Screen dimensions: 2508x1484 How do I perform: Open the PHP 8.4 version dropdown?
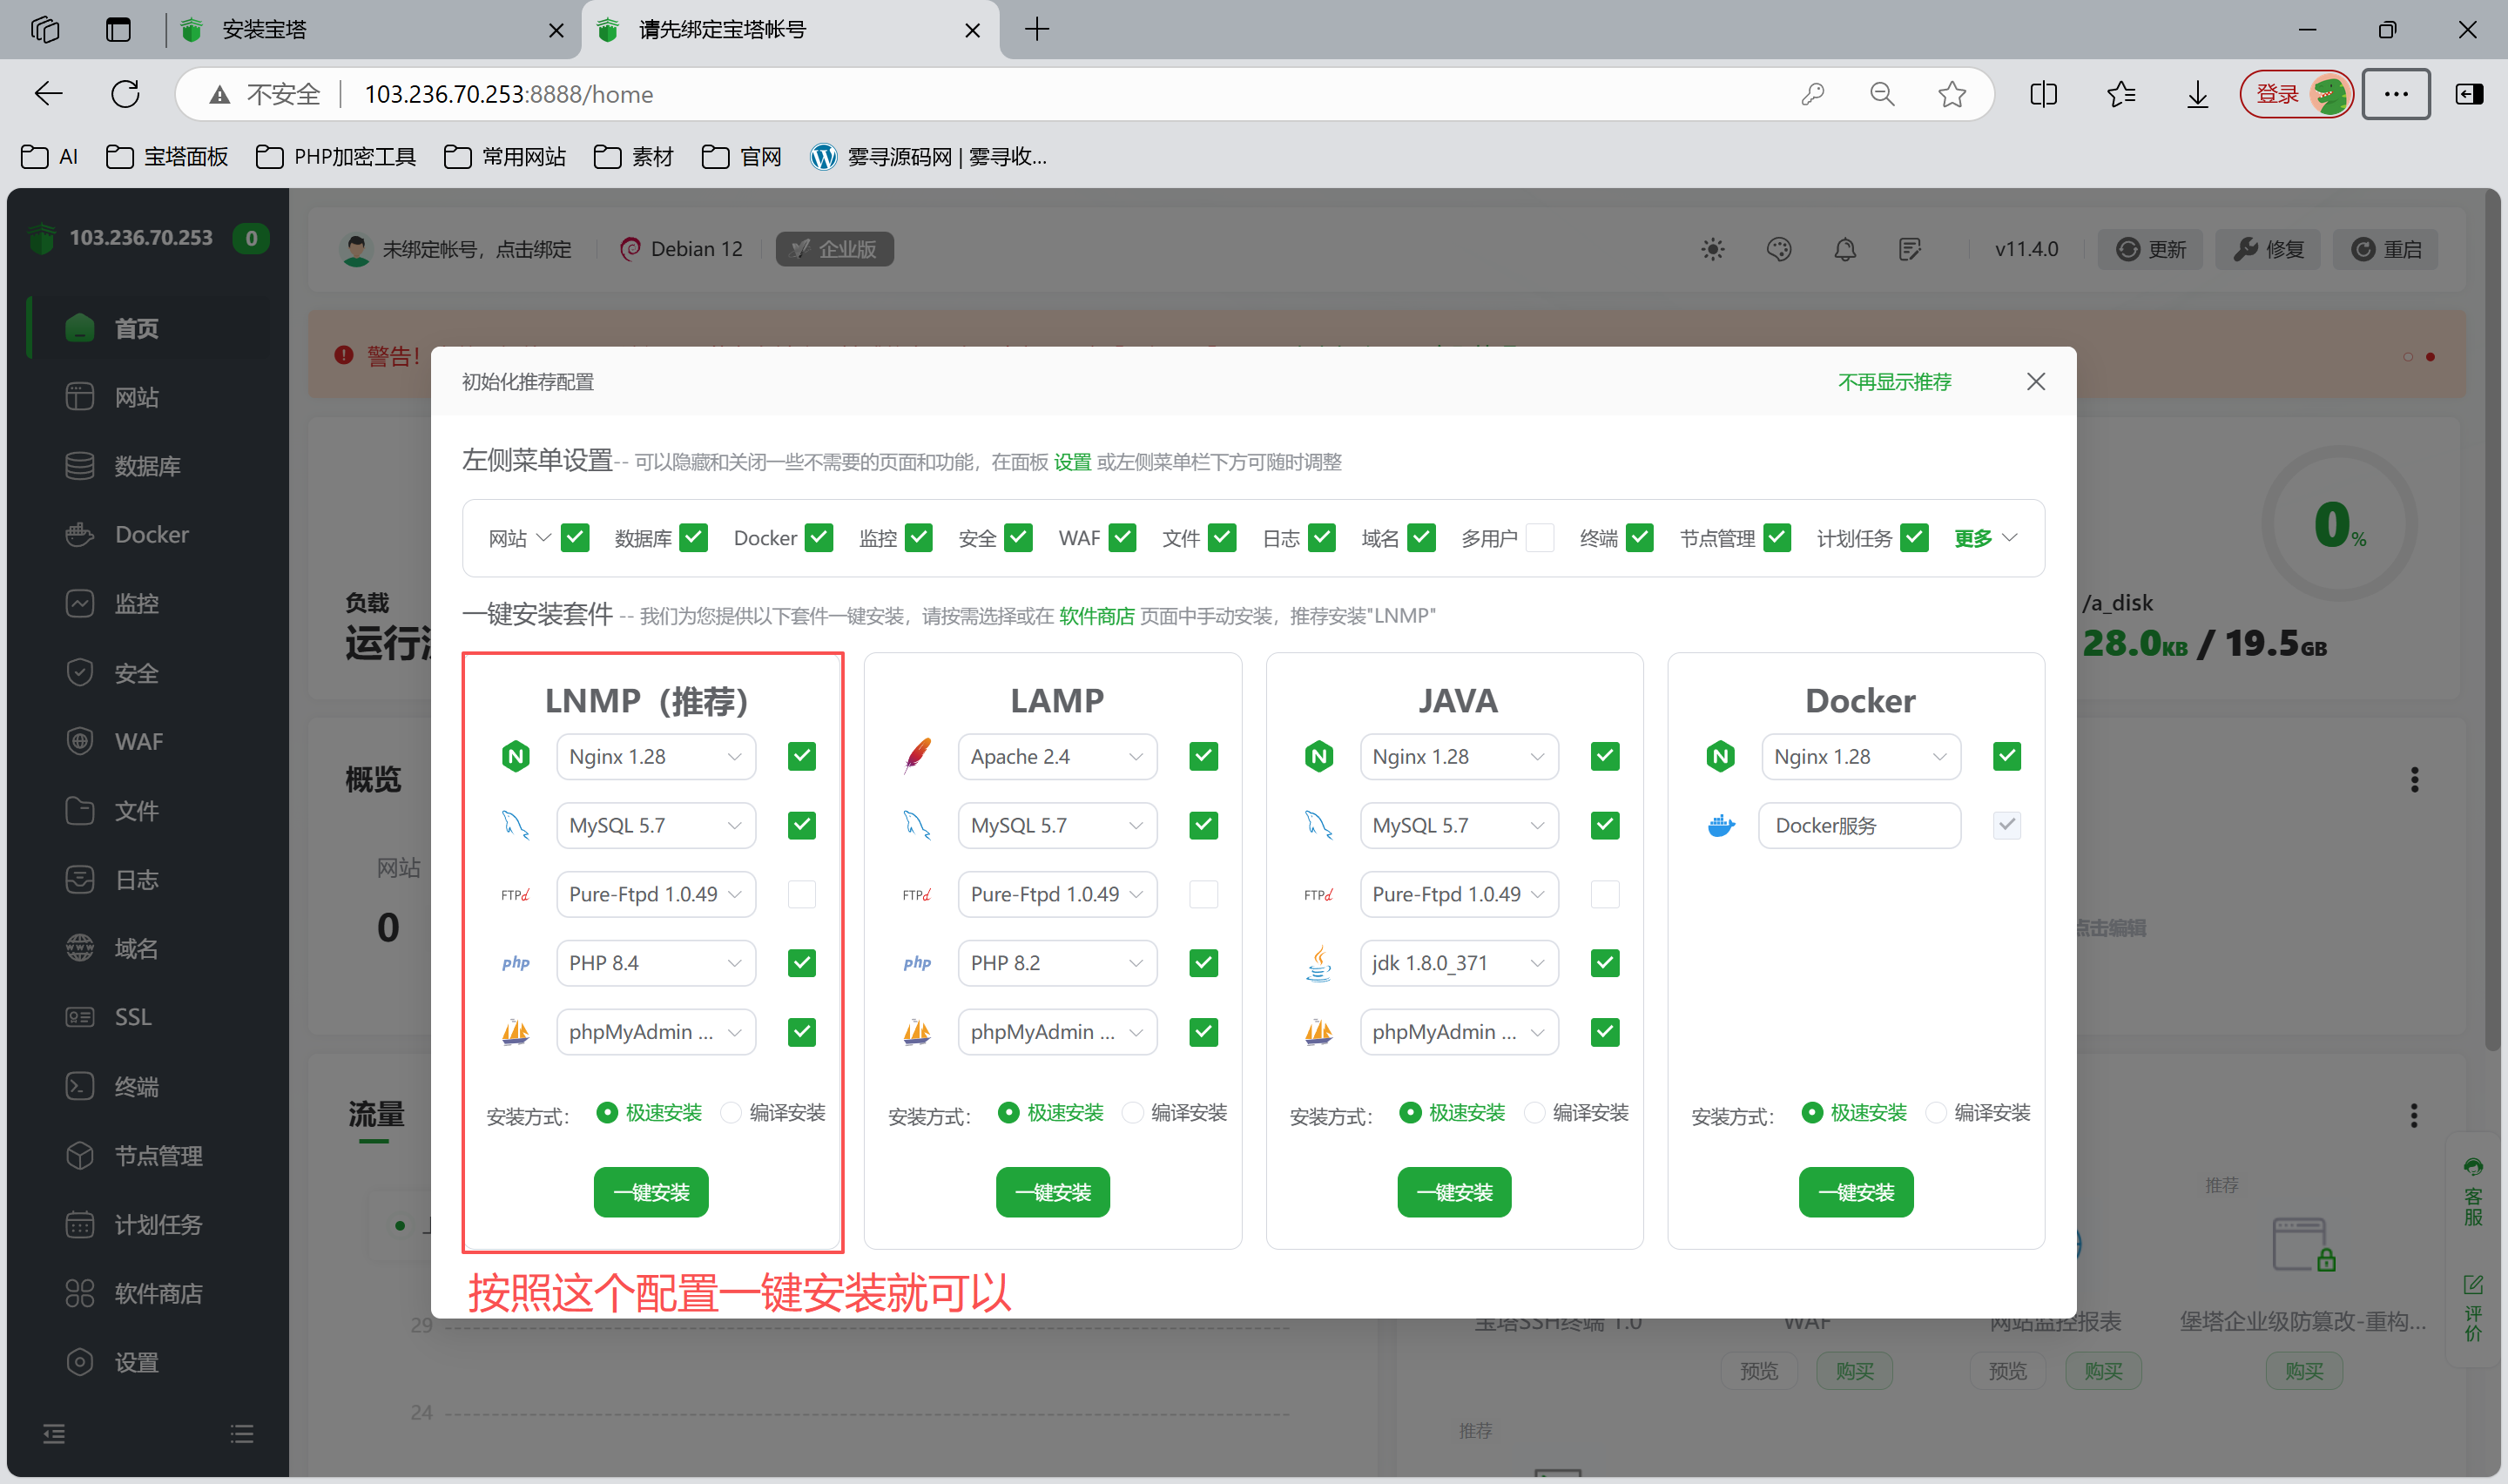coord(656,963)
